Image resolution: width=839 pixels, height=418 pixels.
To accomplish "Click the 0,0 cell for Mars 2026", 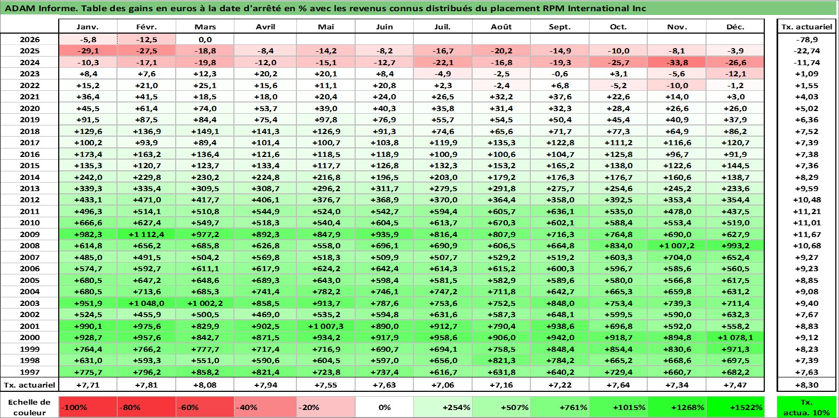I will [205, 40].
